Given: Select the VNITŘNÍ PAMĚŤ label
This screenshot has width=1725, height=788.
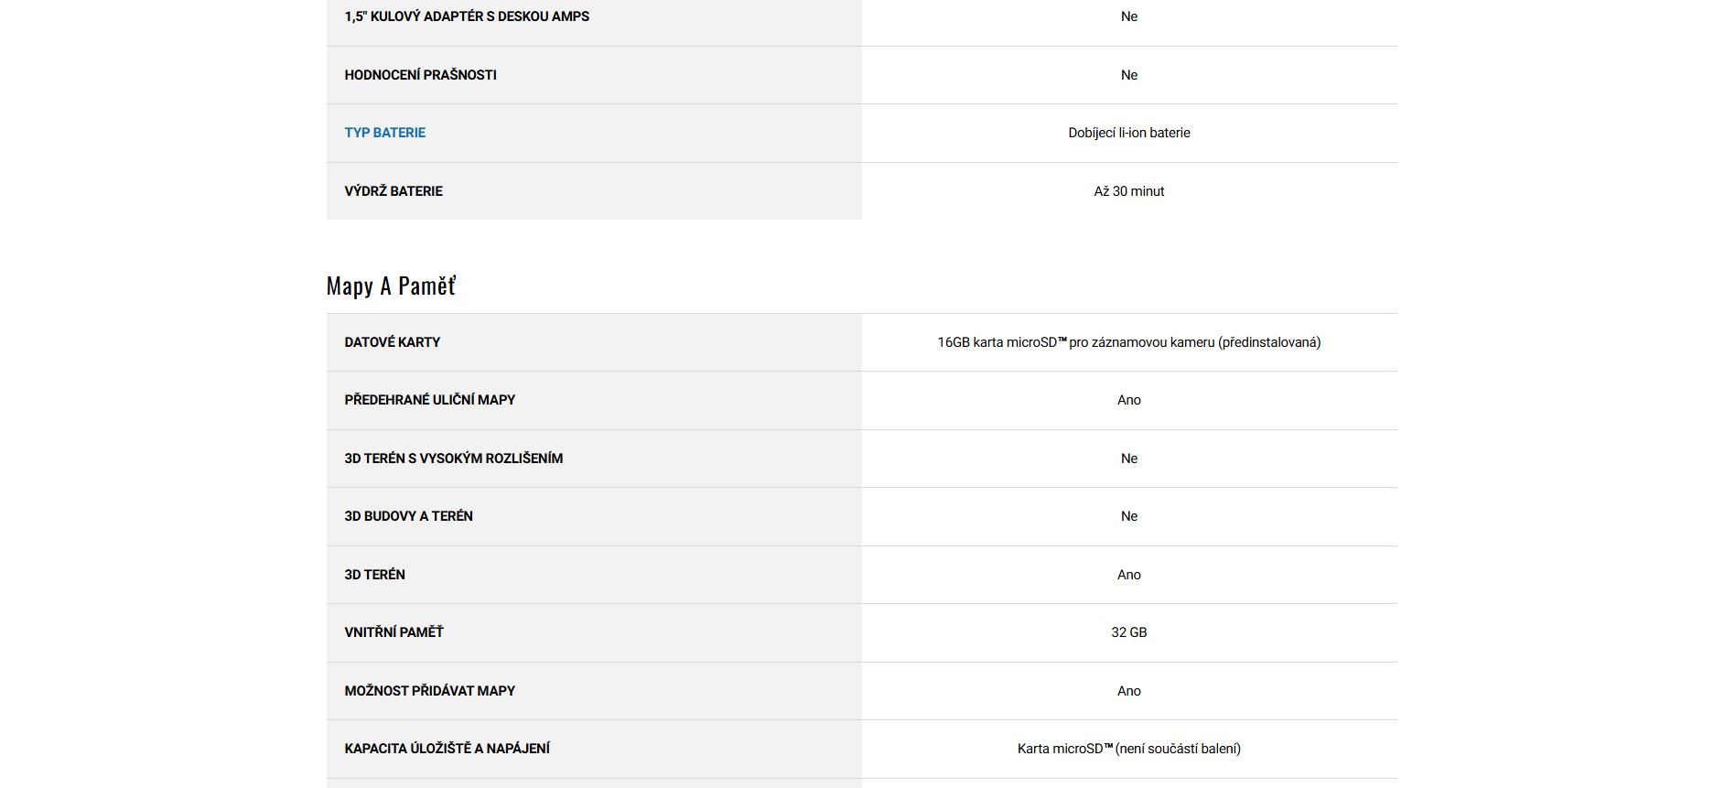Looking at the screenshot, I should click(x=394, y=632).
